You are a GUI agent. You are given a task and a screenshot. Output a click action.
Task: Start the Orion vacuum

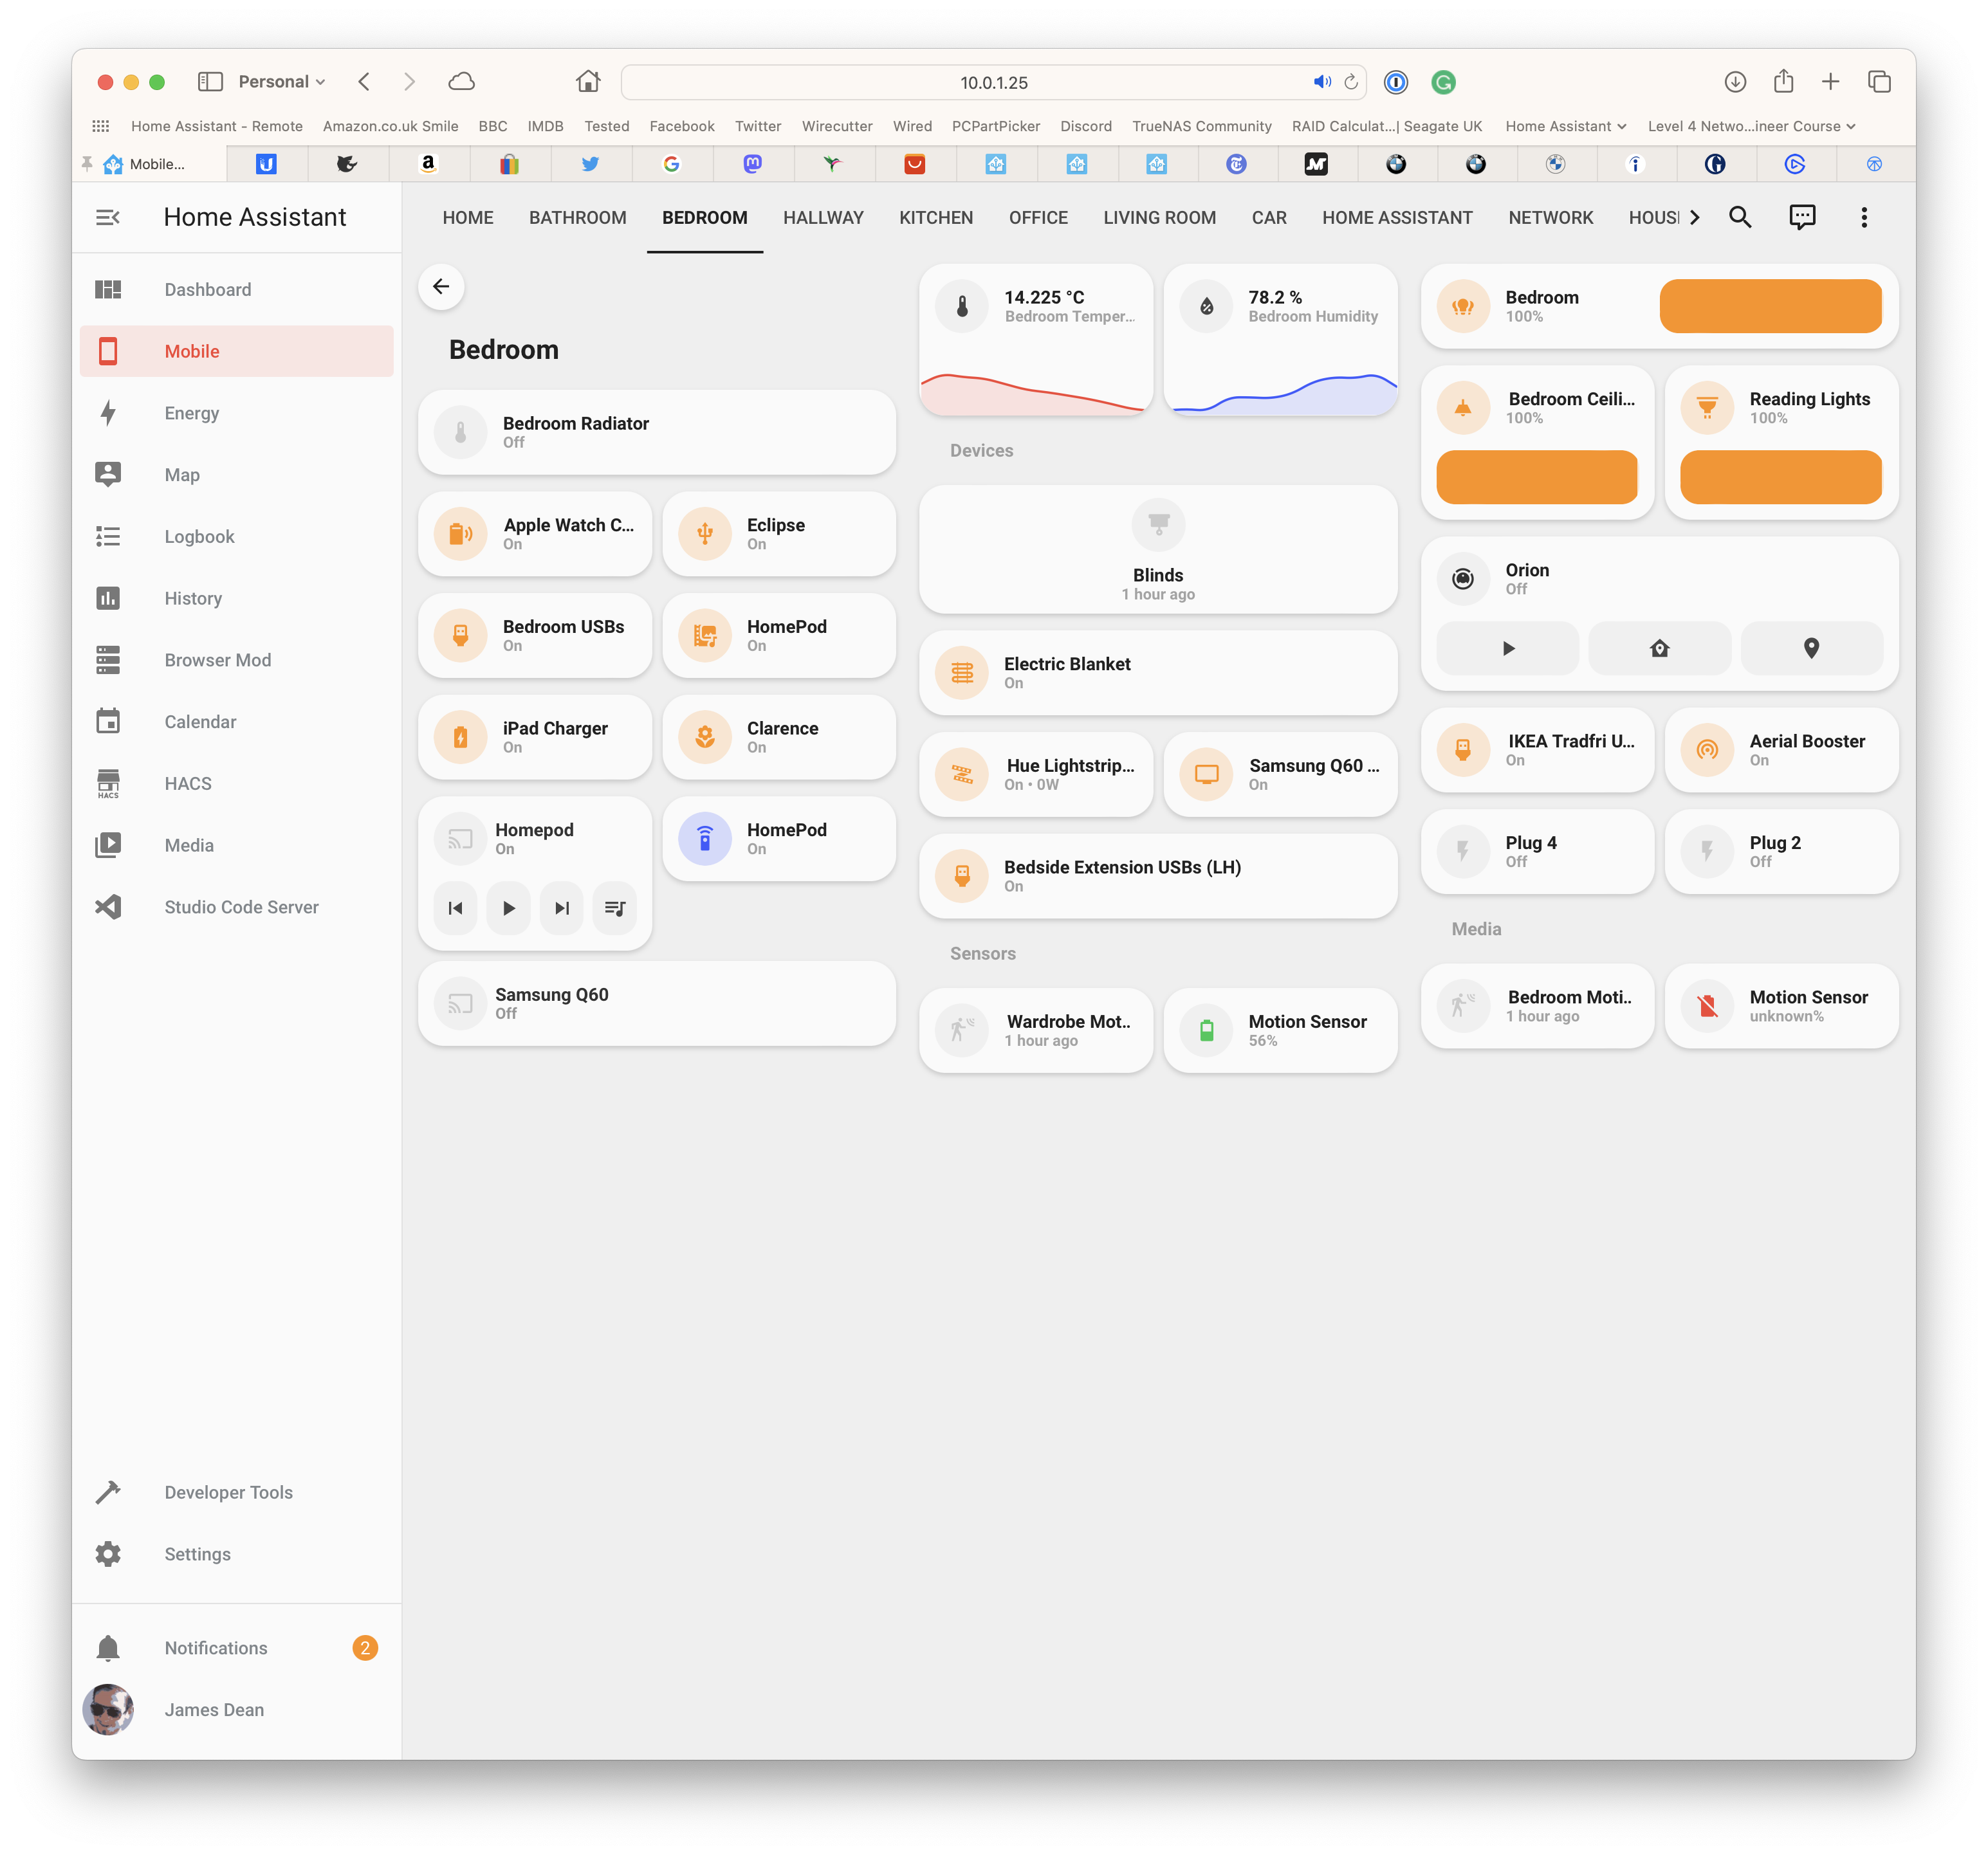pyautogui.click(x=1508, y=648)
